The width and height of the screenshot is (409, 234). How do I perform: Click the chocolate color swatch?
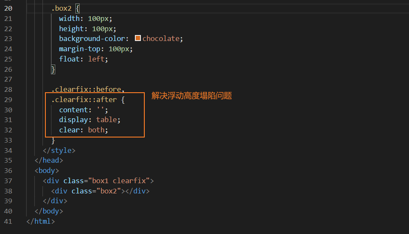click(x=138, y=38)
